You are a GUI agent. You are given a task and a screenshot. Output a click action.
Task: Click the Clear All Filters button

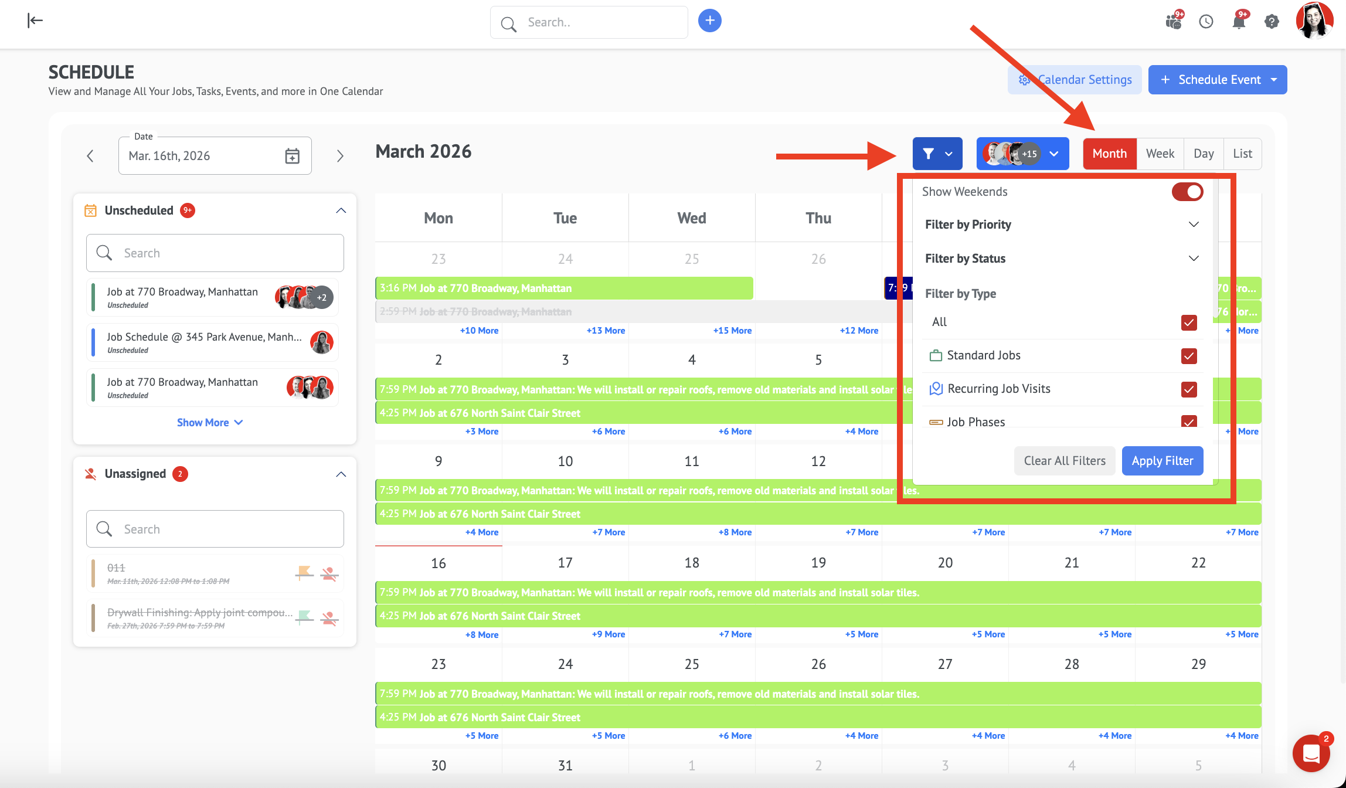tap(1064, 461)
